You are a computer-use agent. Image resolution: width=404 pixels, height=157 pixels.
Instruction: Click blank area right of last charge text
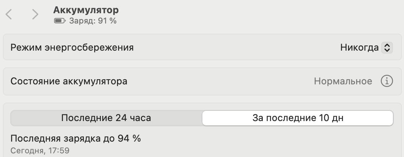[258, 143]
